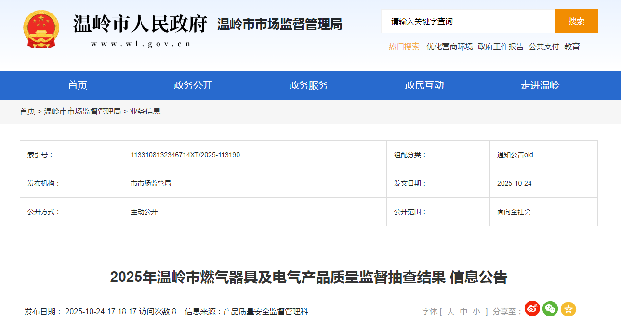
Task: Click 首页 in the breadcrumb trail
Action: tap(27, 111)
